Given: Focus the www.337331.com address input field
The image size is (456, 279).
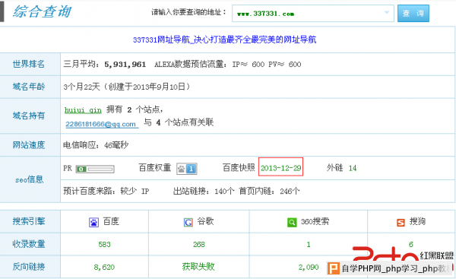Looking at the screenshot, I should [x=313, y=13].
